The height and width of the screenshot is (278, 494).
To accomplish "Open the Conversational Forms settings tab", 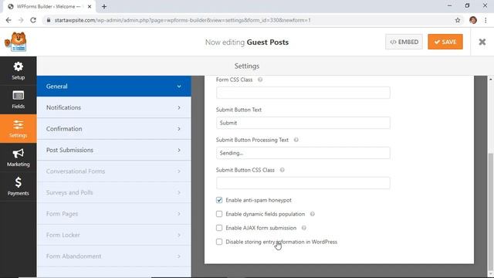I will (113, 171).
